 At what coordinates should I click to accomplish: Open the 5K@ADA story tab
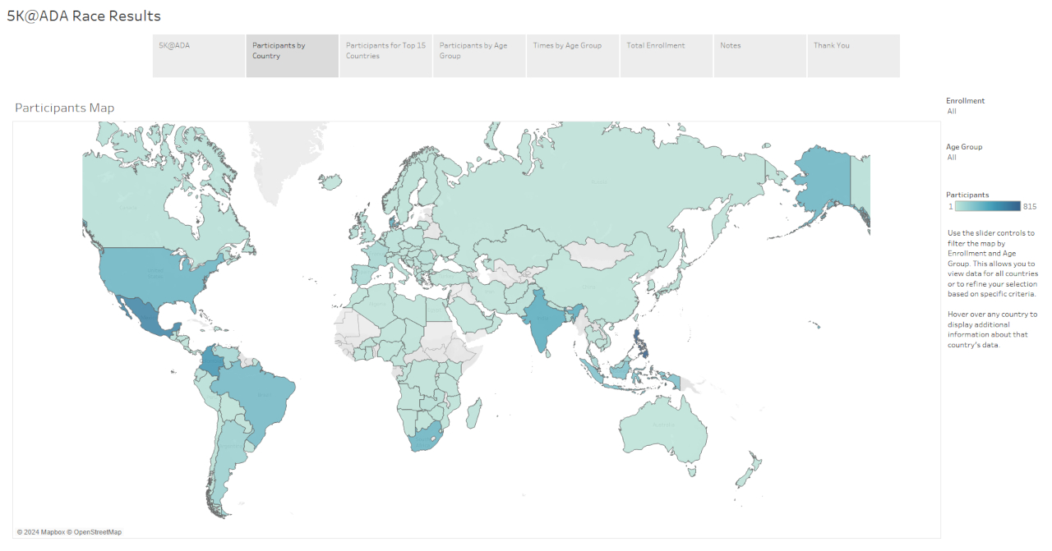[199, 56]
